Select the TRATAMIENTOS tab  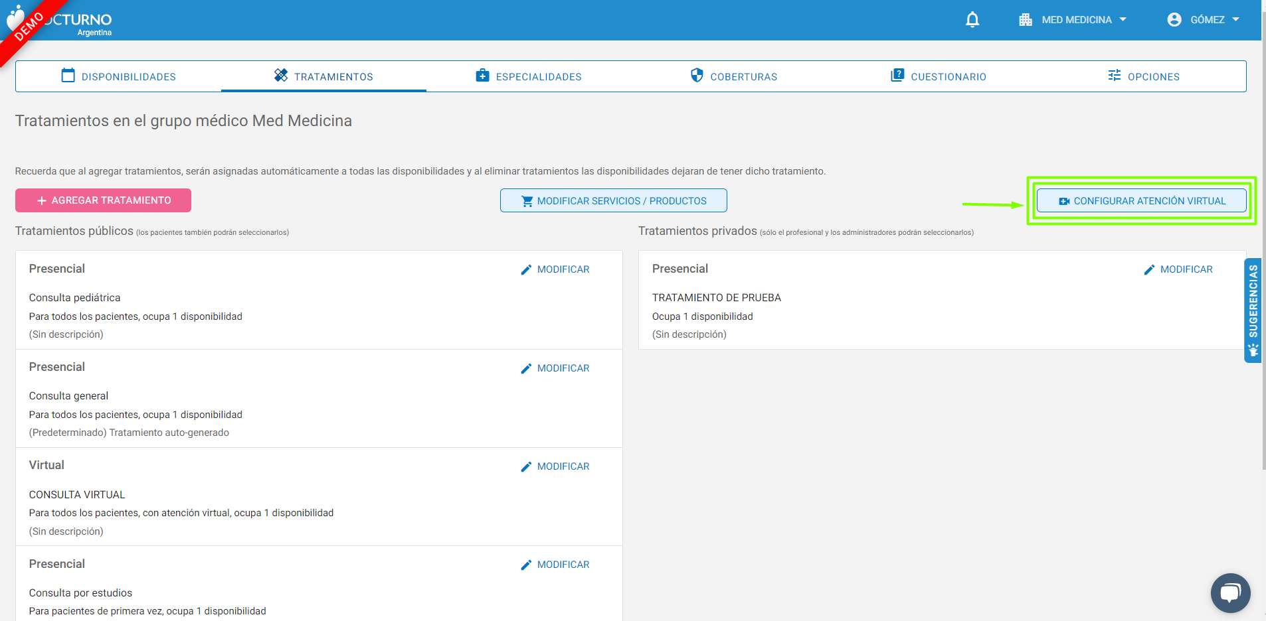[x=323, y=76]
